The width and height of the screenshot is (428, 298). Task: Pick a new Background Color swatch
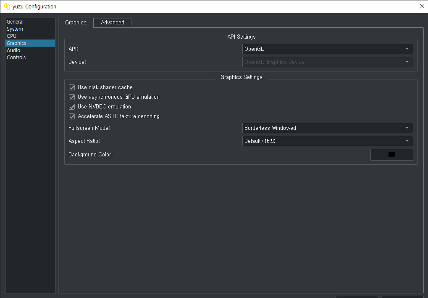click(392, 155)
